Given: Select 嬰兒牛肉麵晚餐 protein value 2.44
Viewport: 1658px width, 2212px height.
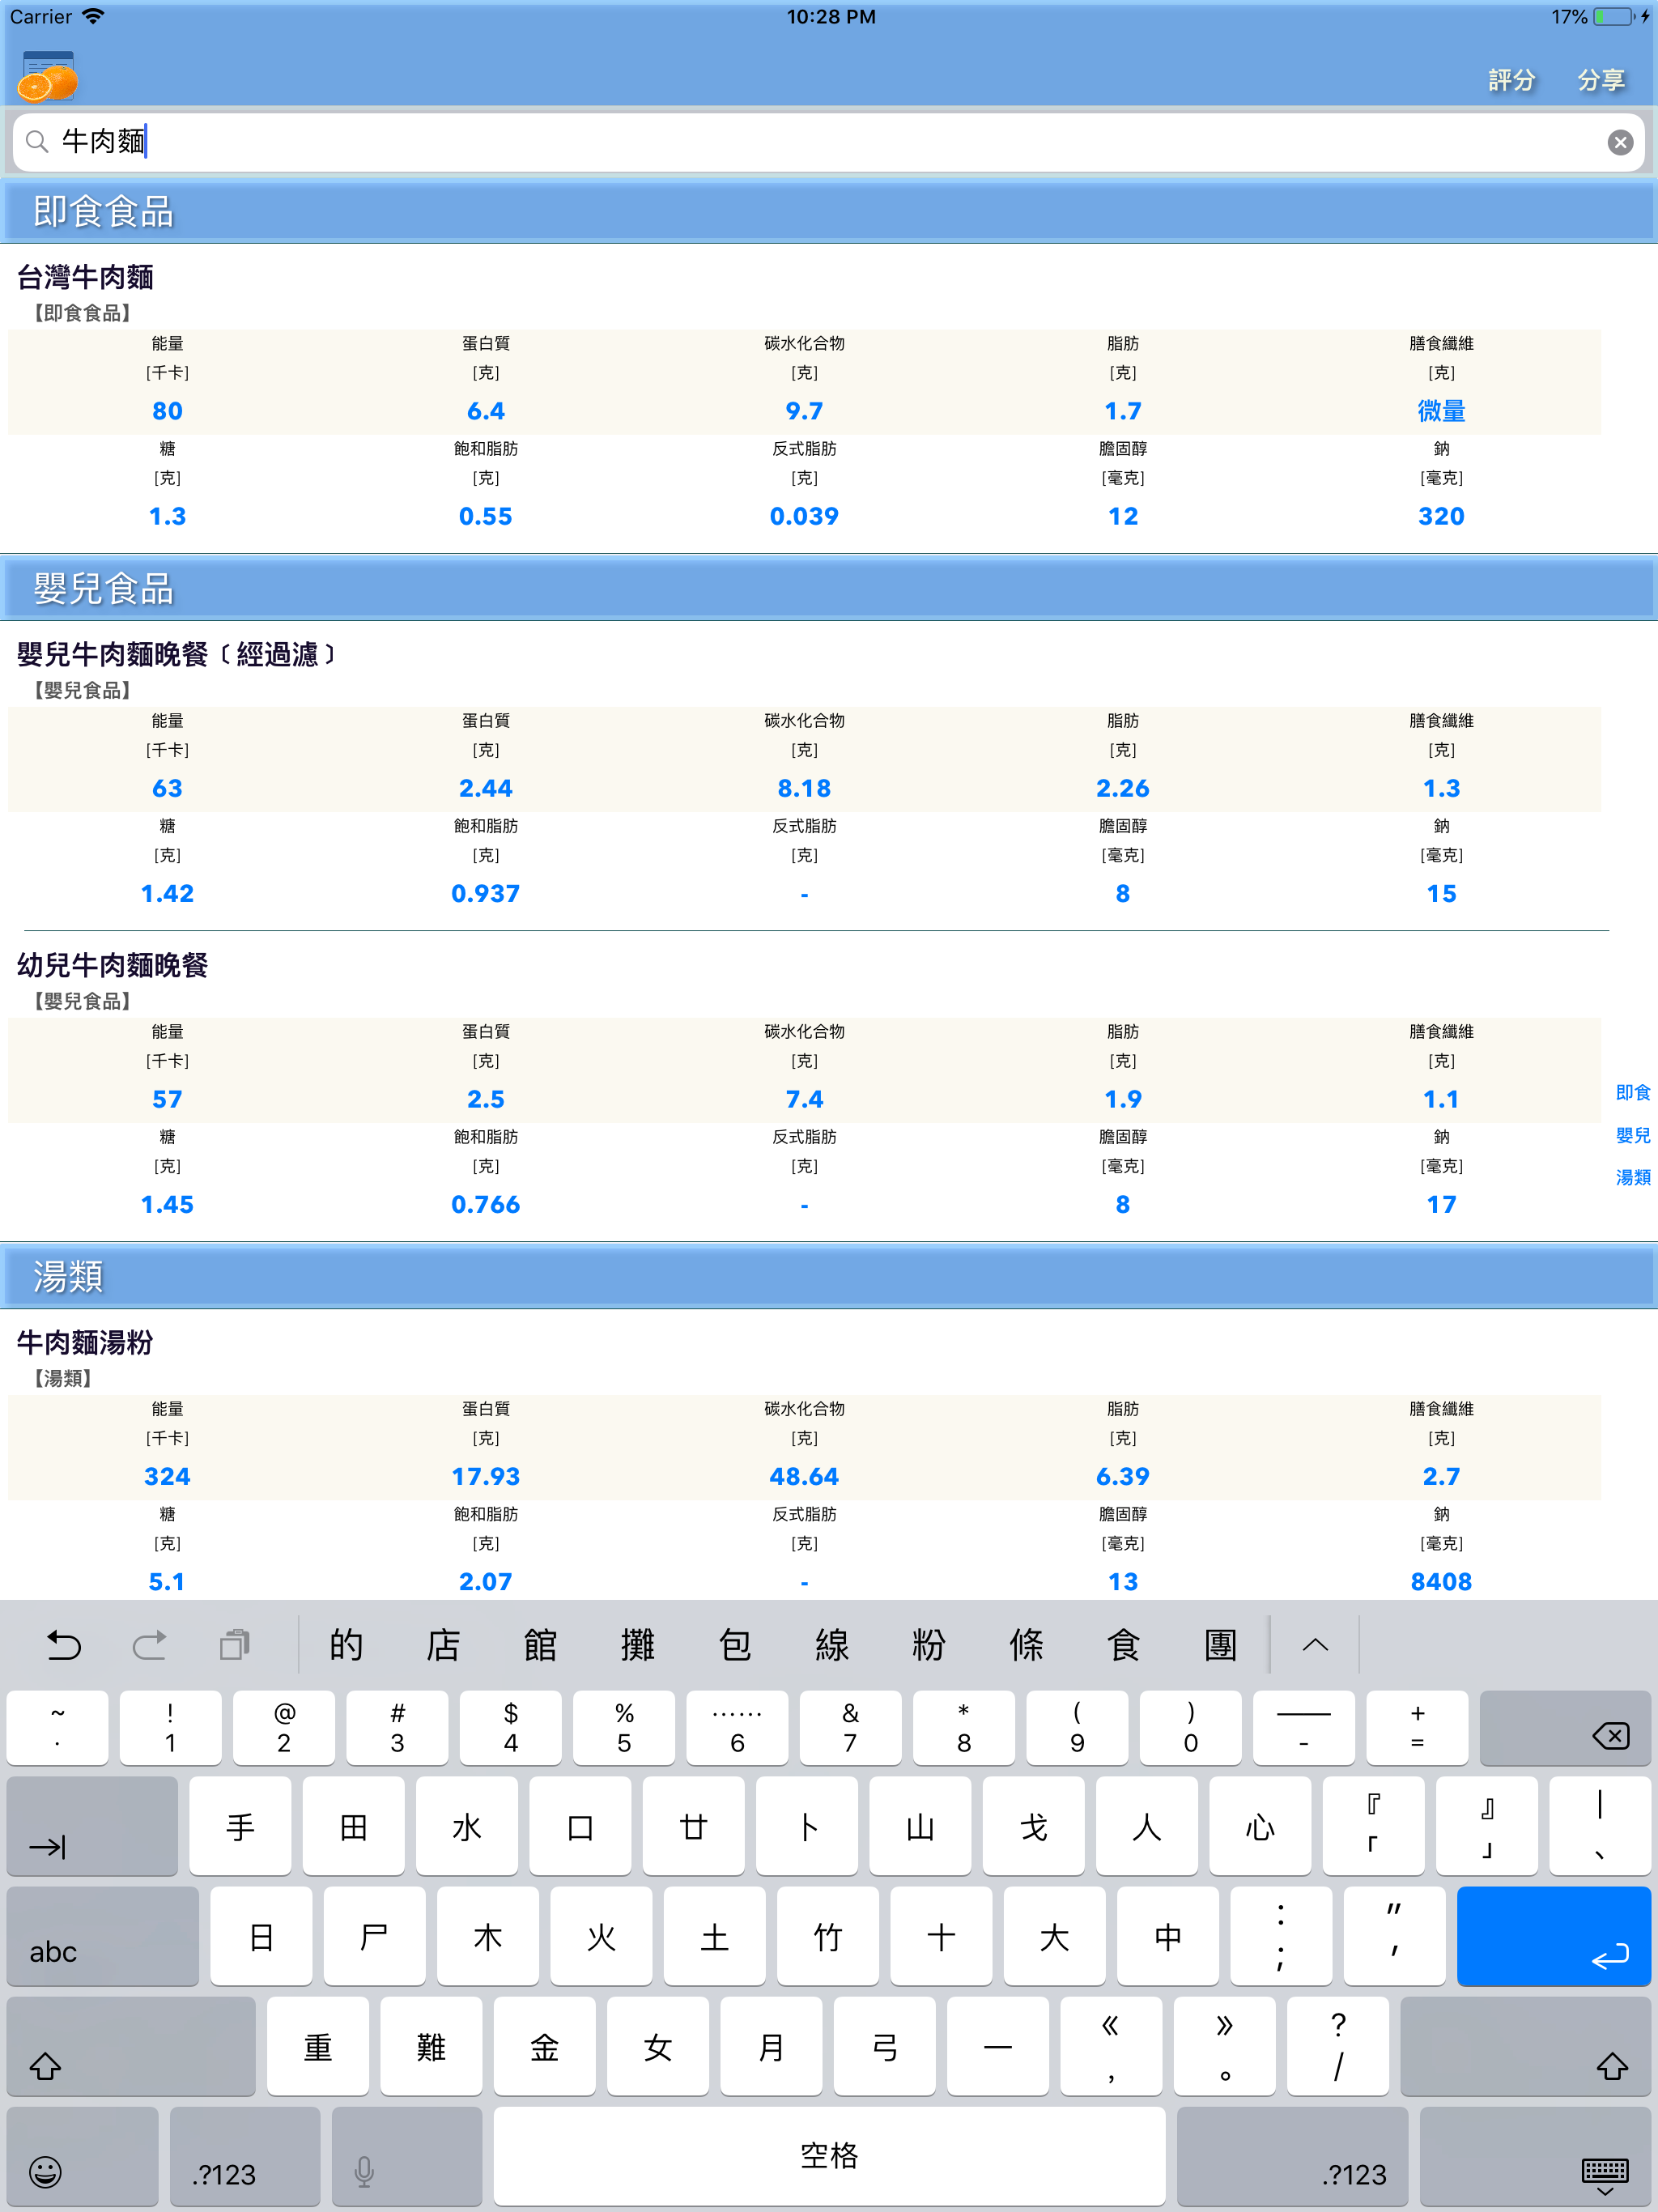Looking at the screenshot, I should (486, 788).
